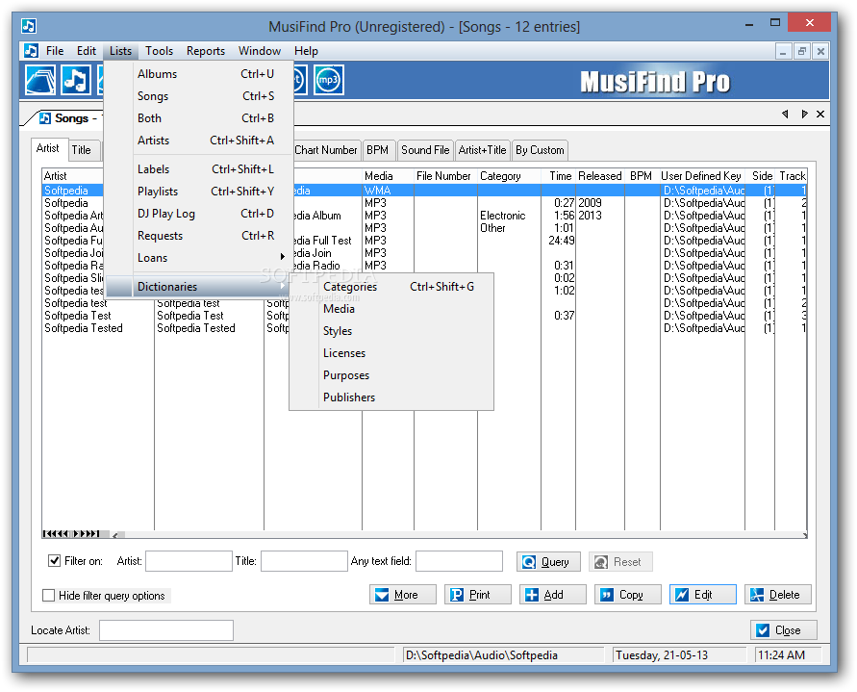Click the Songs music-note toolbar icon
Screen dimensions: 857x692
pyautogui.click(x=75, y=80)
